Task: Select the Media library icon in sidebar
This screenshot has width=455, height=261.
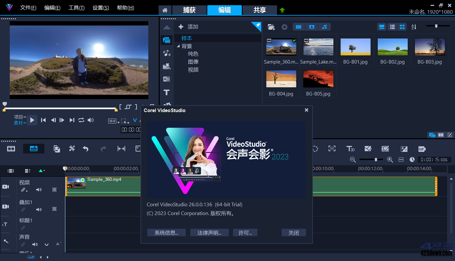Action: (x=167, y=40)
